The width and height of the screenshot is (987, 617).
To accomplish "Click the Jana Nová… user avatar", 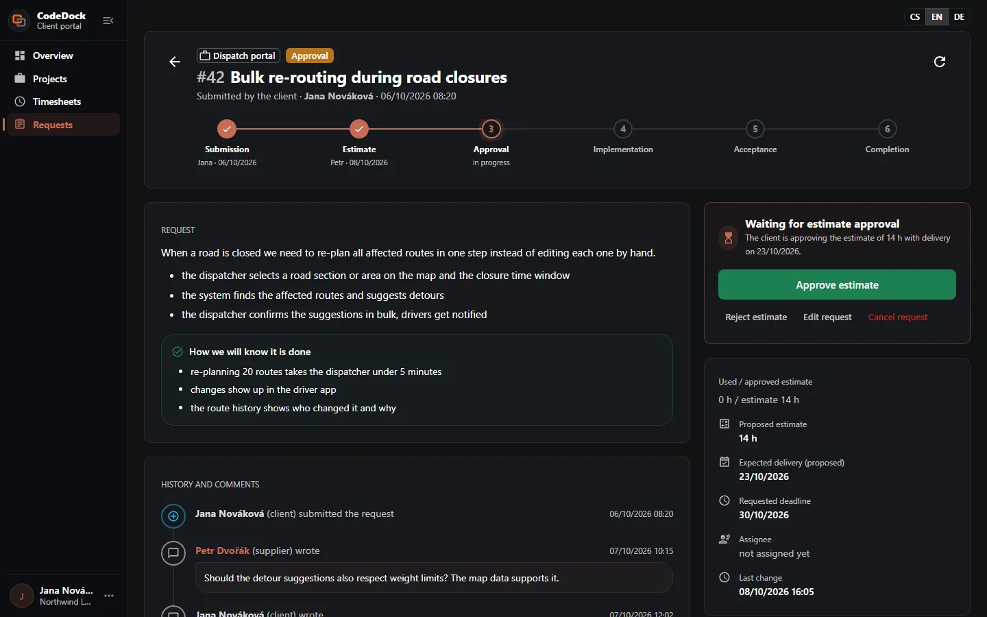I will tap(22, 596).
